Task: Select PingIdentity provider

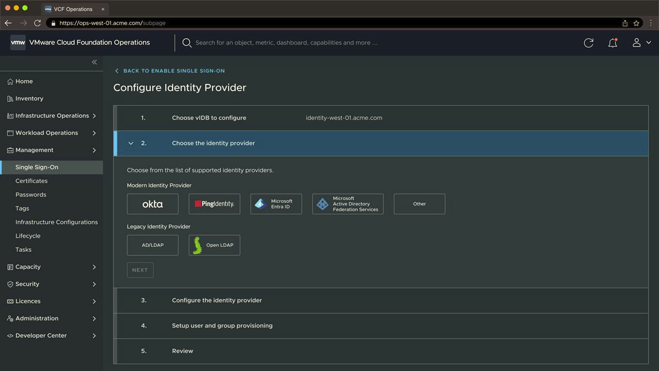Action: coord(215,204)
